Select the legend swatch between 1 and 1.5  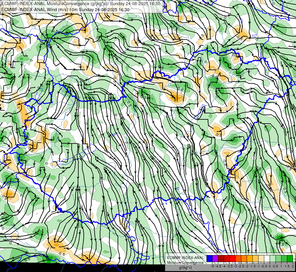[x=284, y=259]
